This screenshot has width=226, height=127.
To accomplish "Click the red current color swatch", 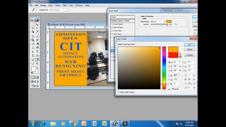I will coord(173,55).
